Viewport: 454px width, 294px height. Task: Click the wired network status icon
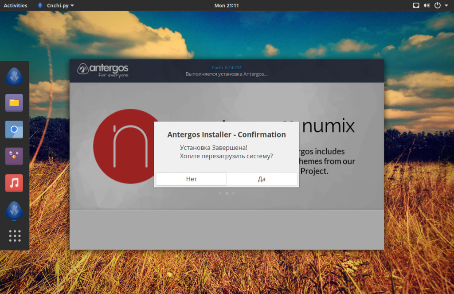[416, 5]
